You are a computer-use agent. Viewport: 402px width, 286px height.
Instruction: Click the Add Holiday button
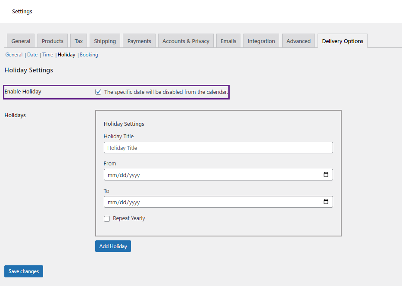(113, 246)
